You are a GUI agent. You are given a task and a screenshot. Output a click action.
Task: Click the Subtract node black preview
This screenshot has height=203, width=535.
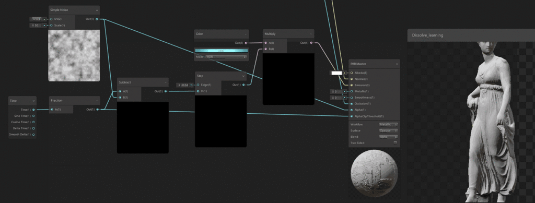[x=143, y=127]
